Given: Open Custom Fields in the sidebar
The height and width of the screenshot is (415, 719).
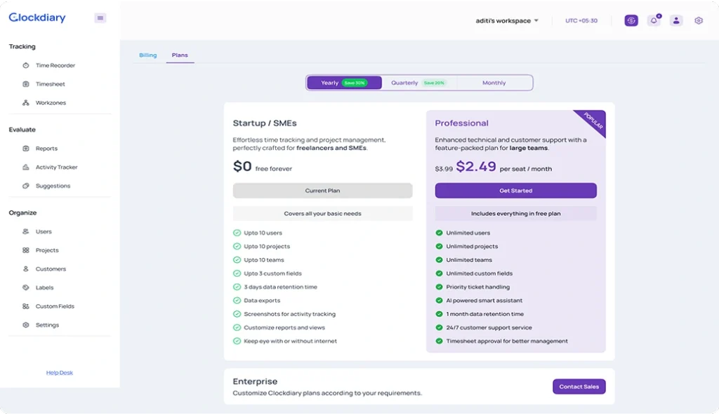Looking at the screenshot, I should [55, 306].
